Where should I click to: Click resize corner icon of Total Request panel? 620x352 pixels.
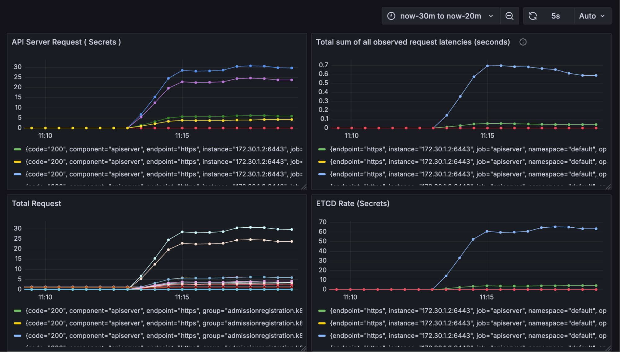point(304,348)
